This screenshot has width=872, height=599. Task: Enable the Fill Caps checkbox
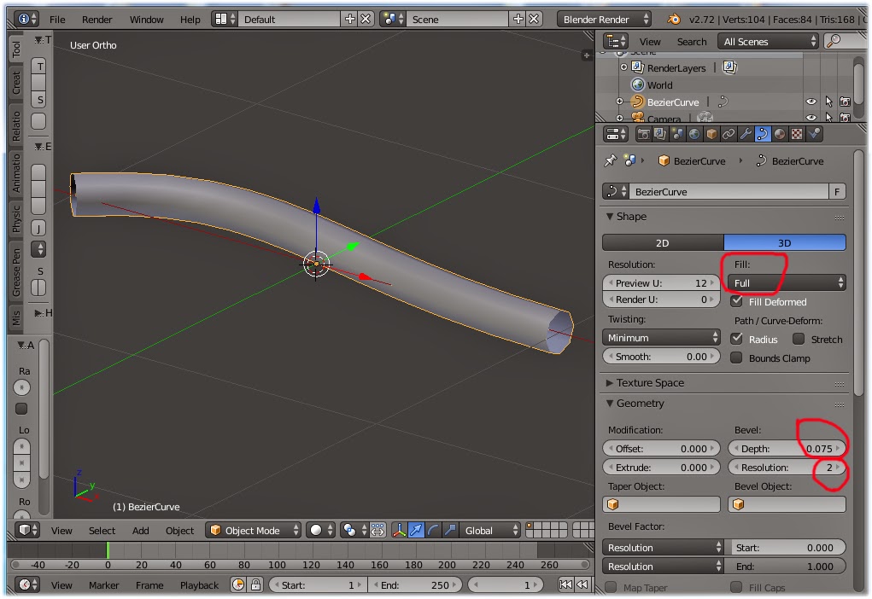736,588
